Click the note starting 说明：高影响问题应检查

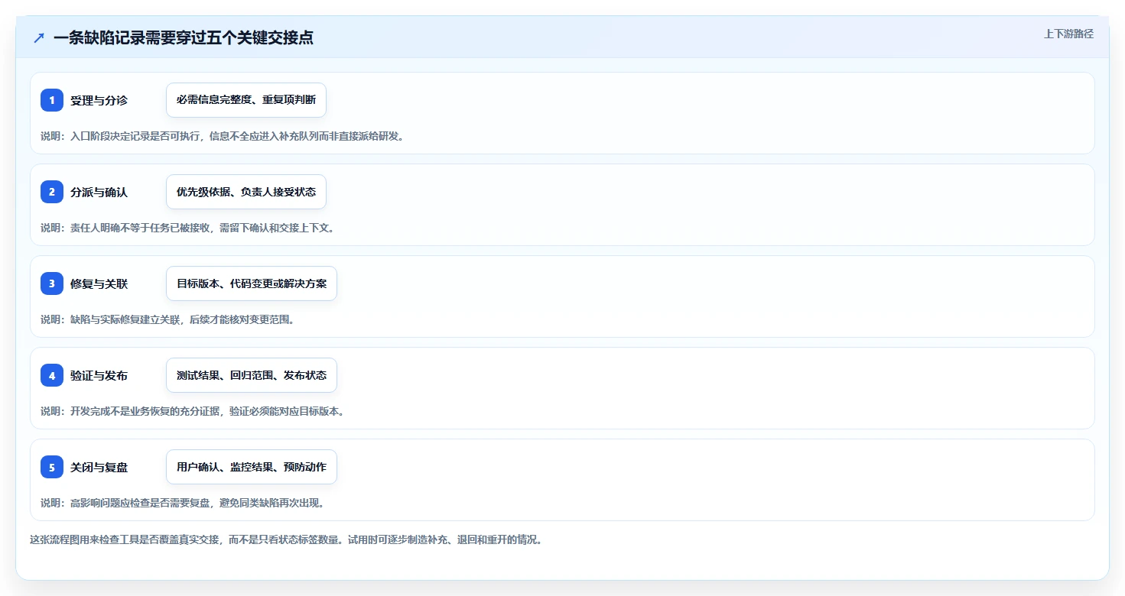point(183,503)
